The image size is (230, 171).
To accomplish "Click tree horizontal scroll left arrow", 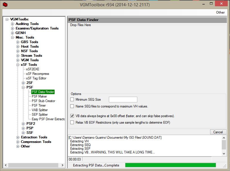I will tap(6, 165).
